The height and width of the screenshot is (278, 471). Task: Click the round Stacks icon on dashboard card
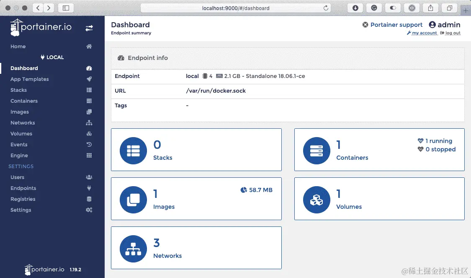133,151
